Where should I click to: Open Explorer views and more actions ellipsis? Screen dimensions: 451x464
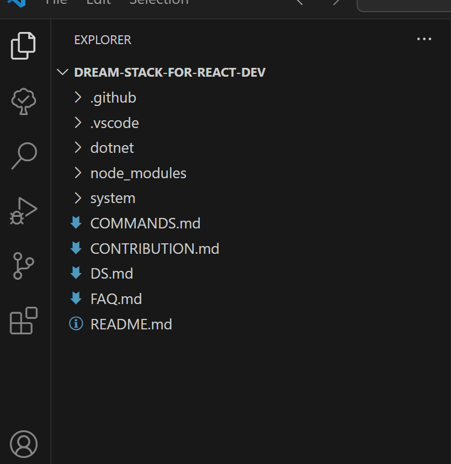coord(424,39)
